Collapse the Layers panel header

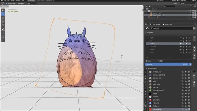coord(150,33)
